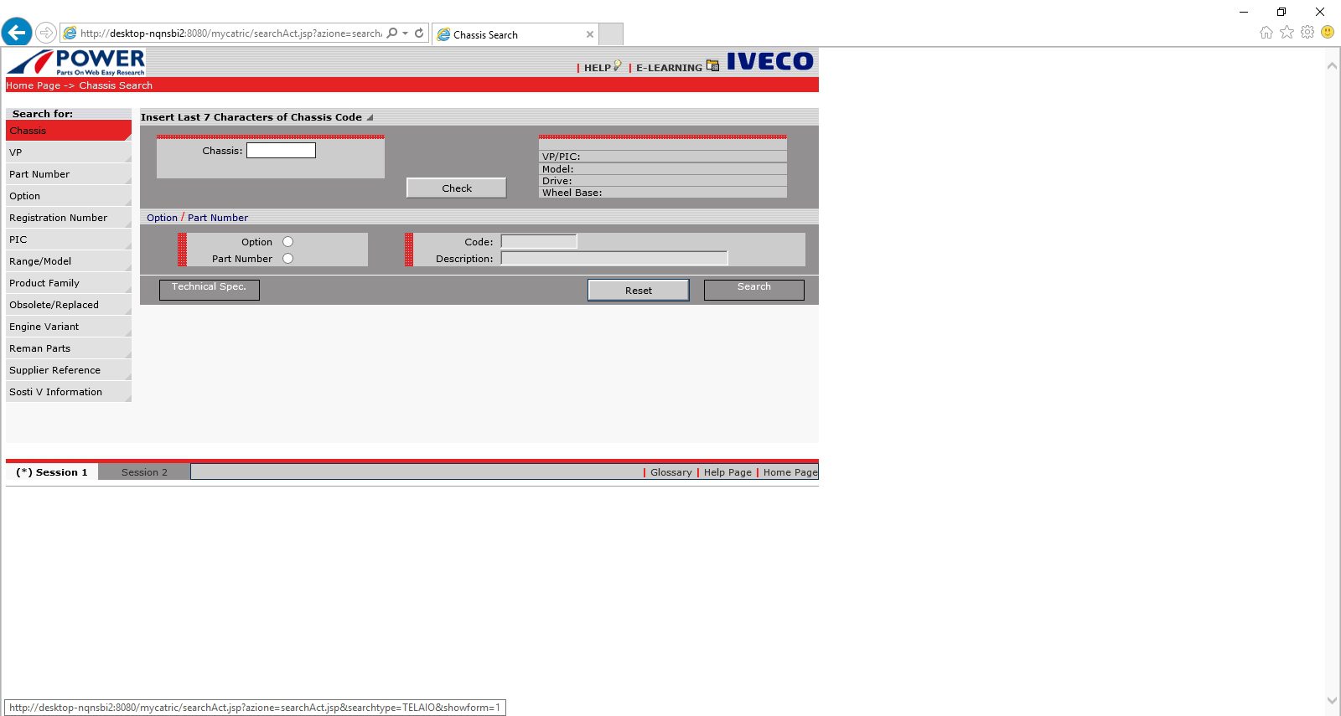Collapse the Insert Last 7 Characters section arrow
The image size is (1341, 716).
[370, 117]
